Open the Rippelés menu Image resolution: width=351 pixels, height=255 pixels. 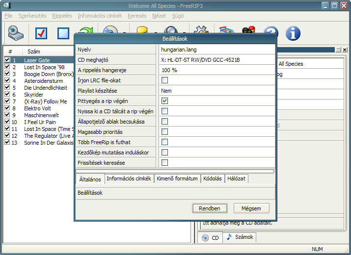click(62, 16)
